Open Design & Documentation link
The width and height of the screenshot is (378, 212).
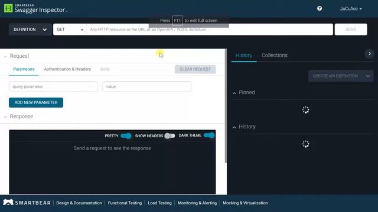79,203
